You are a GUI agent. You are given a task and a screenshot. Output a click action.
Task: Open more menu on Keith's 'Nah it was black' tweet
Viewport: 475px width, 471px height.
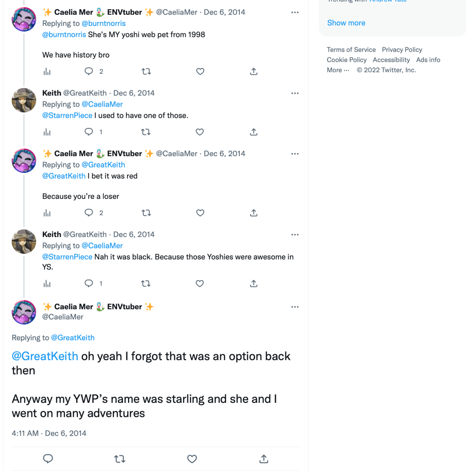point(295,235)
